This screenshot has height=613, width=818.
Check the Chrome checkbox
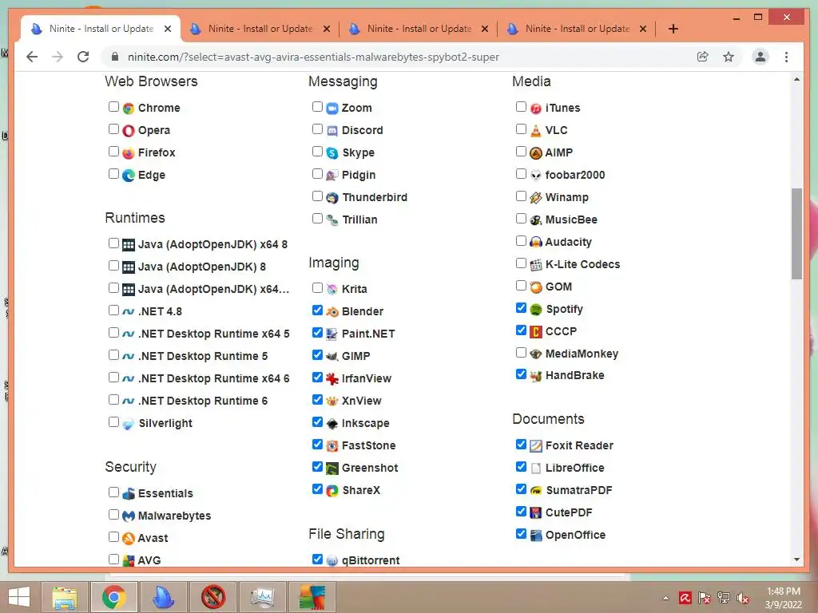click(113, 107)
